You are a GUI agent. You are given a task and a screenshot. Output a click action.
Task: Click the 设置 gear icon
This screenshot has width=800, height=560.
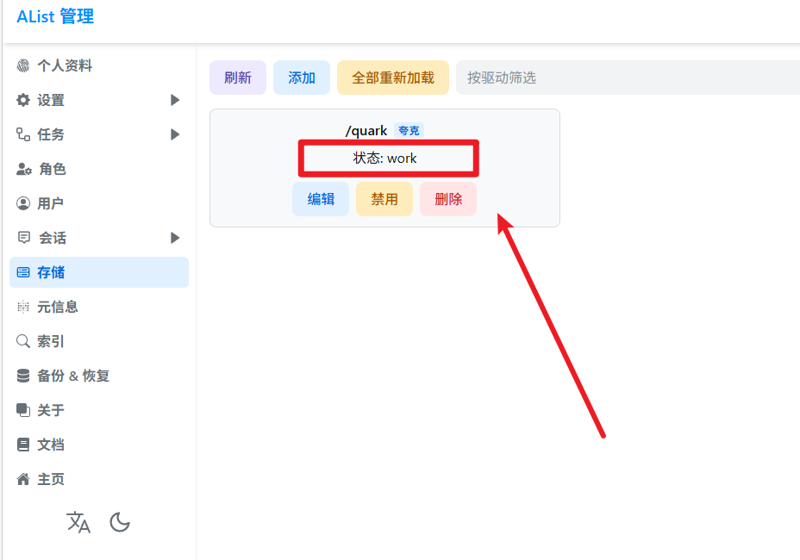23,100
